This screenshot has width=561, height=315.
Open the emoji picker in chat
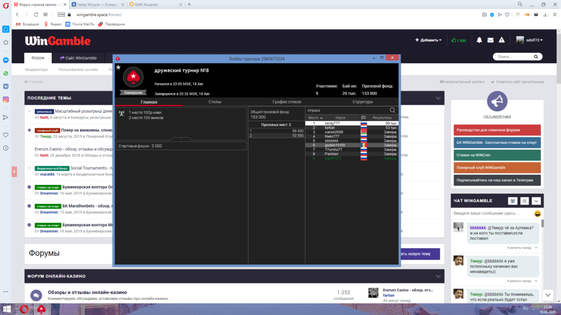click(x=537, y=214)
